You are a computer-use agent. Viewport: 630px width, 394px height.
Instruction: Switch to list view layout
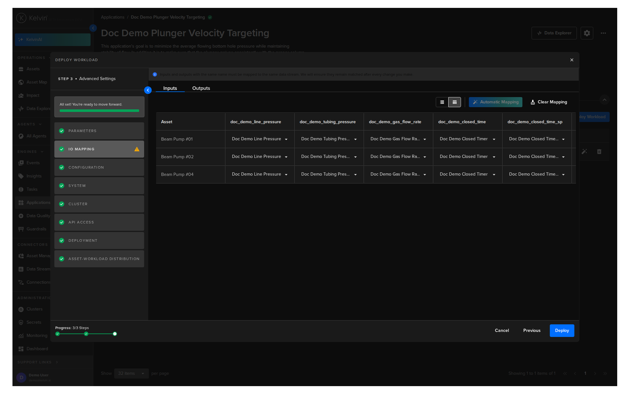[442, 102]
